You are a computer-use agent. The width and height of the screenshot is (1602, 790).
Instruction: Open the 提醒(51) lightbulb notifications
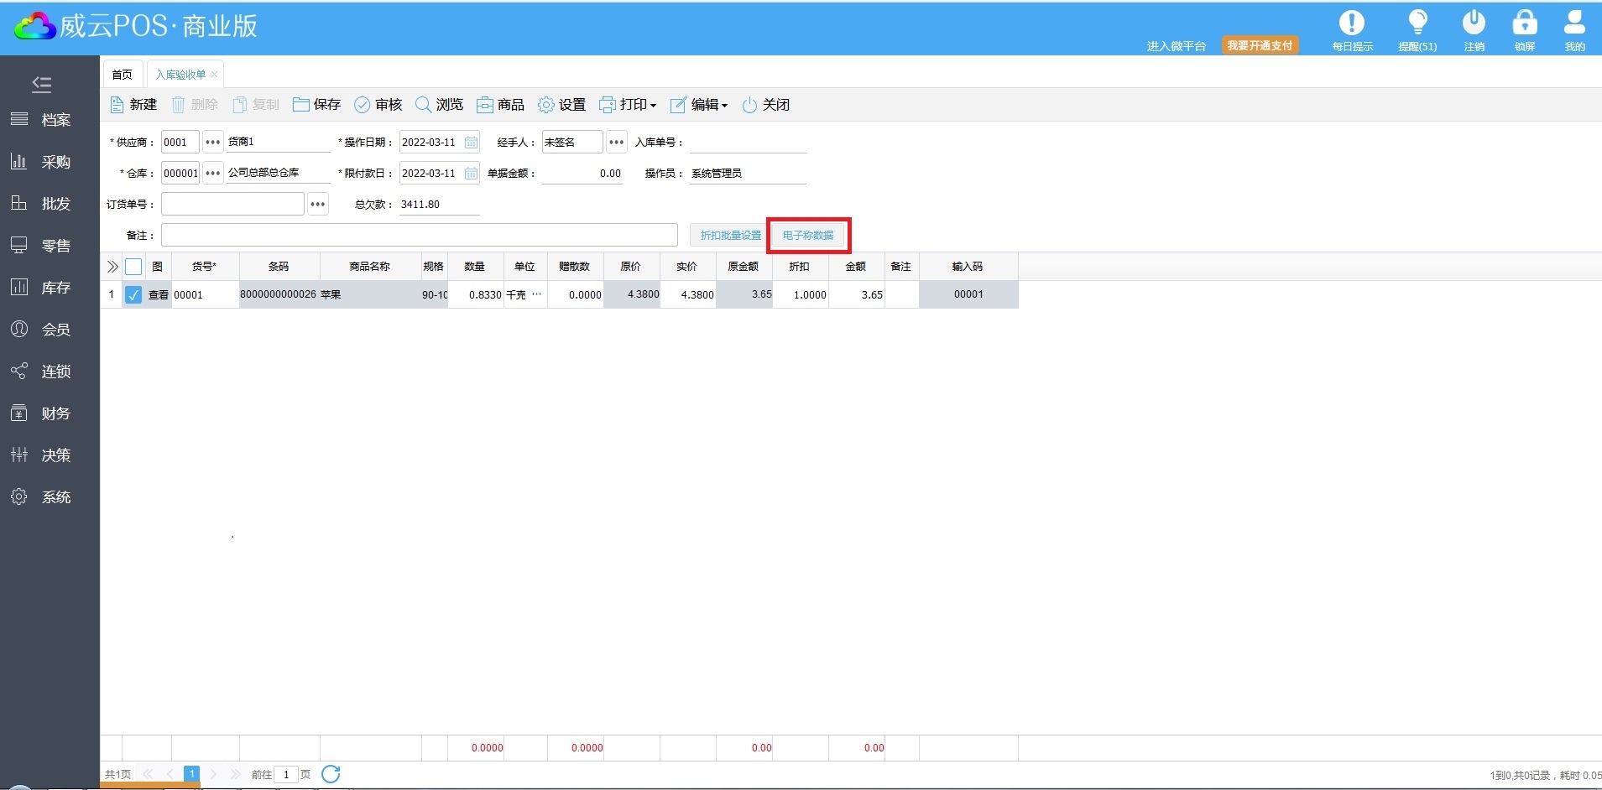(1417, 23)
